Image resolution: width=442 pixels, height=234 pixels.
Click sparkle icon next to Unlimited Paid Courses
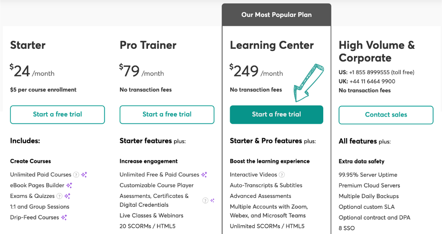click(x=84, y=175)
